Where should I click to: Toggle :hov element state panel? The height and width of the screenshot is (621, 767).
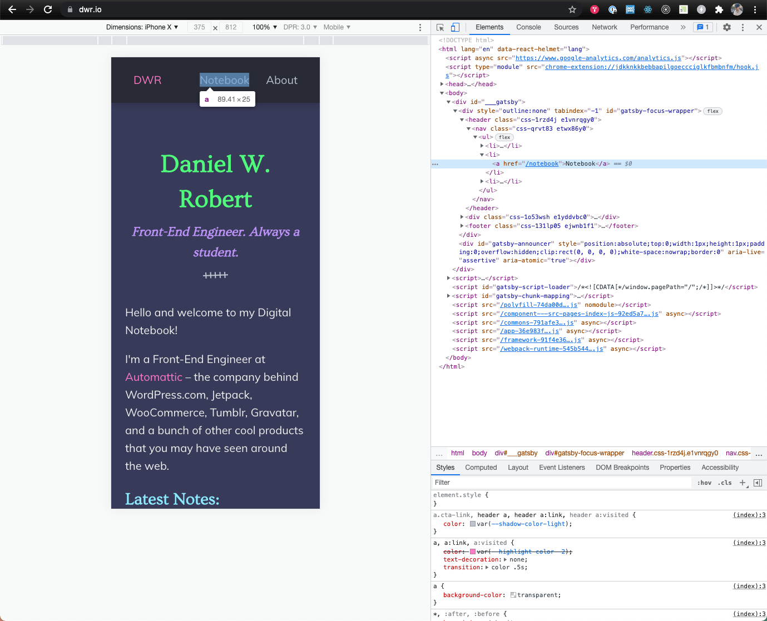click(704, 483)
